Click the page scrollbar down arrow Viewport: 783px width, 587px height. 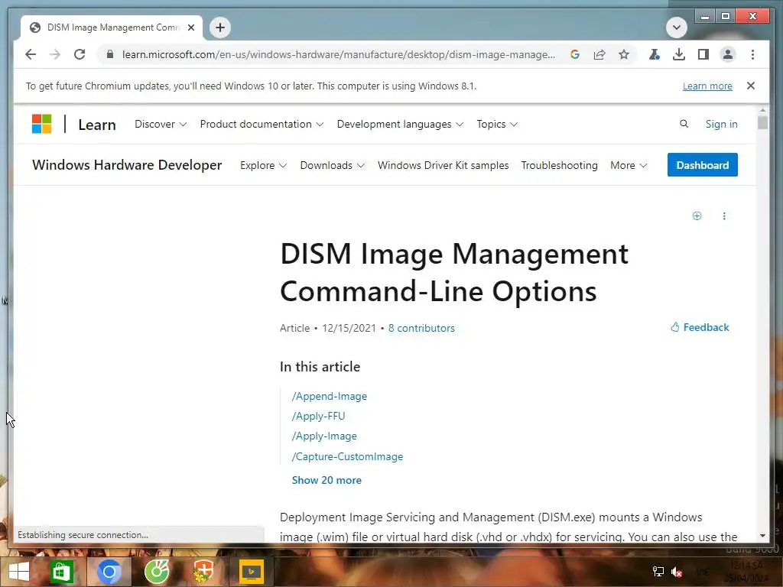point(762,536)
